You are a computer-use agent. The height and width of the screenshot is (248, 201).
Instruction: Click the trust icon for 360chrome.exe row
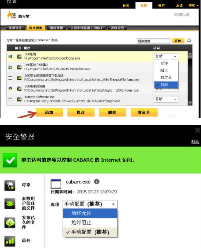point(19,88)
